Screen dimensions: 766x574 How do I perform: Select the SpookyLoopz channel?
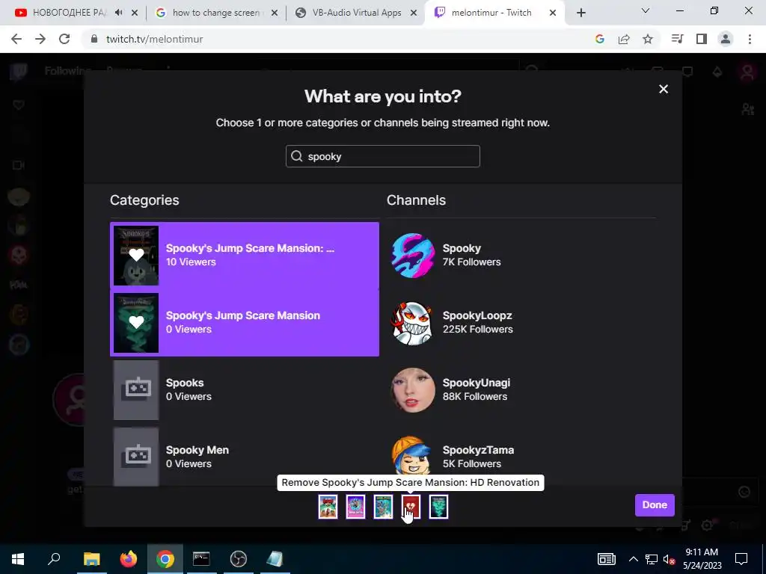click(x=521, y=323)
